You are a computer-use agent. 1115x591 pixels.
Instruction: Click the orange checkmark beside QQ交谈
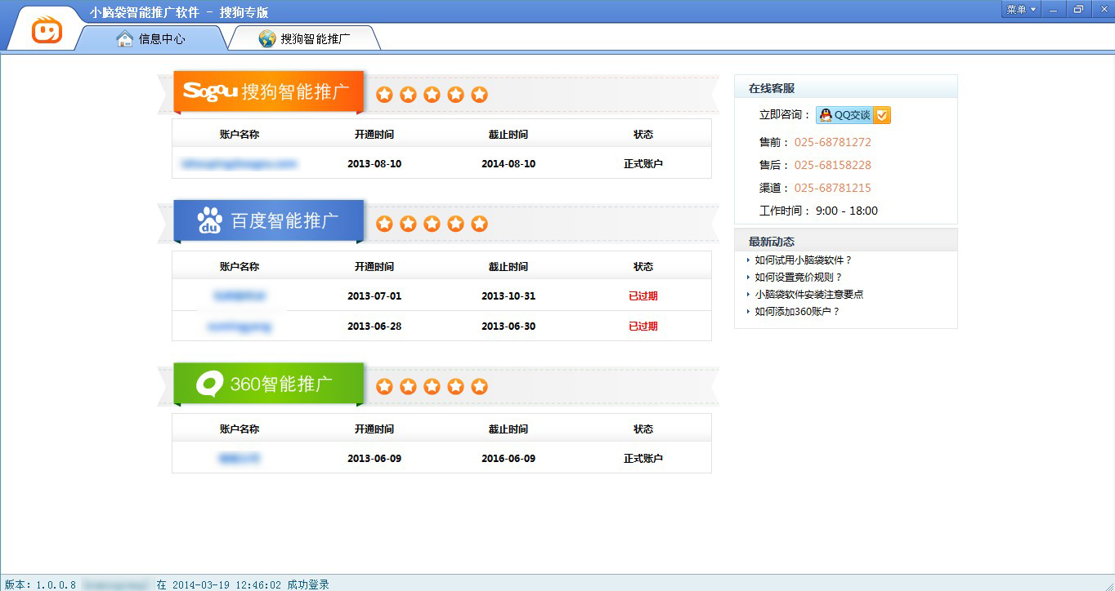[882, 115]
